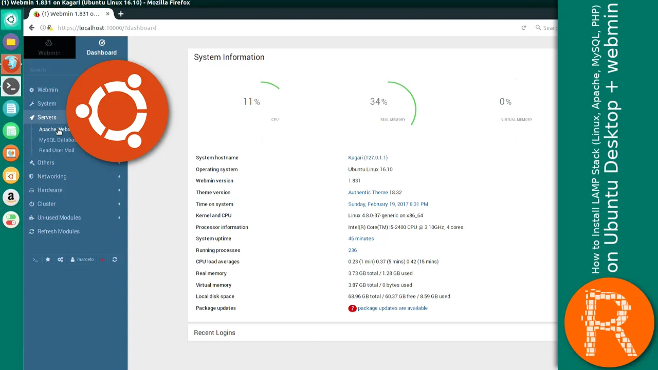This screenshot has width=658, height=370.
Task: Select the CPU load averages value text
Action: tap(393, 262)
